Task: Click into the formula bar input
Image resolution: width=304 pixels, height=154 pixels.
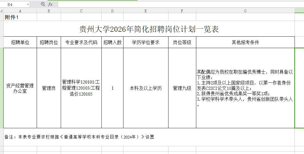Action: 181,4
